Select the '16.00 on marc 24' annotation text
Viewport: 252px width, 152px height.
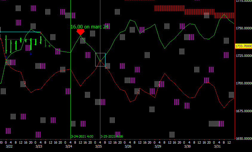(x=89, y=27)
